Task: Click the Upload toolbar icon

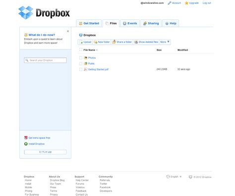Action: (81, 42)
